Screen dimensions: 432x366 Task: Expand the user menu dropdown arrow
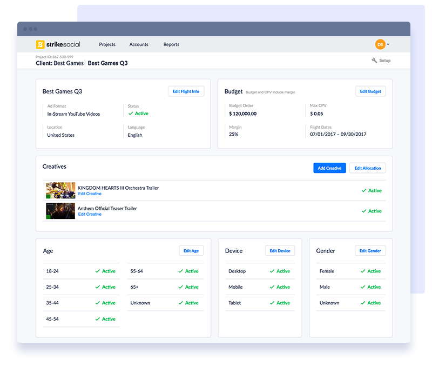point(388,44)
